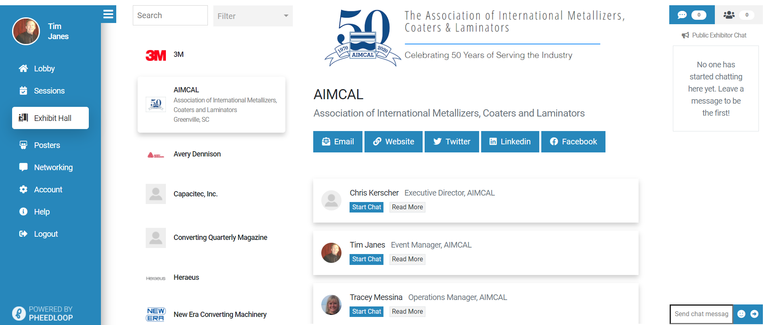This screenshot has width=775, height=325.
Task: Click the Help info icon
Action: point(23,211)
